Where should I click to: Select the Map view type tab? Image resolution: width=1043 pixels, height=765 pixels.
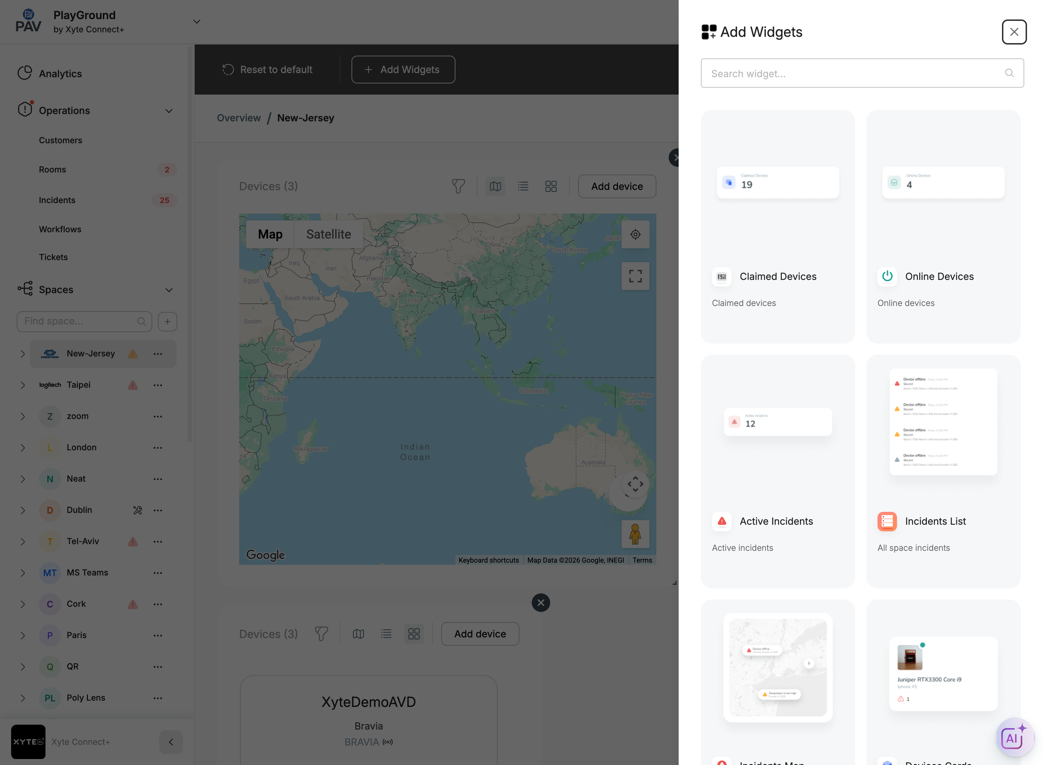click(x=270, y=234)
